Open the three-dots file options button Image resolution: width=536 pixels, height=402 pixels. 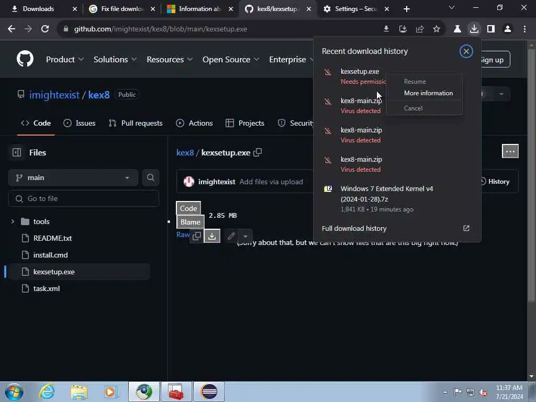tap(510, 151)
